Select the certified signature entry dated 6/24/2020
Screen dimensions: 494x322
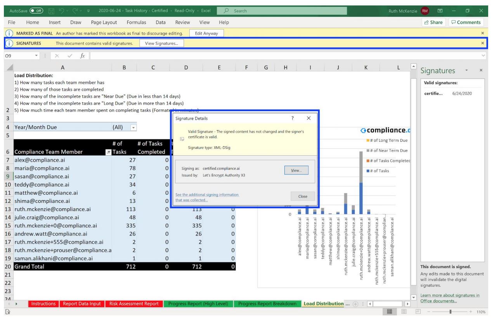(x=452, y=93)
